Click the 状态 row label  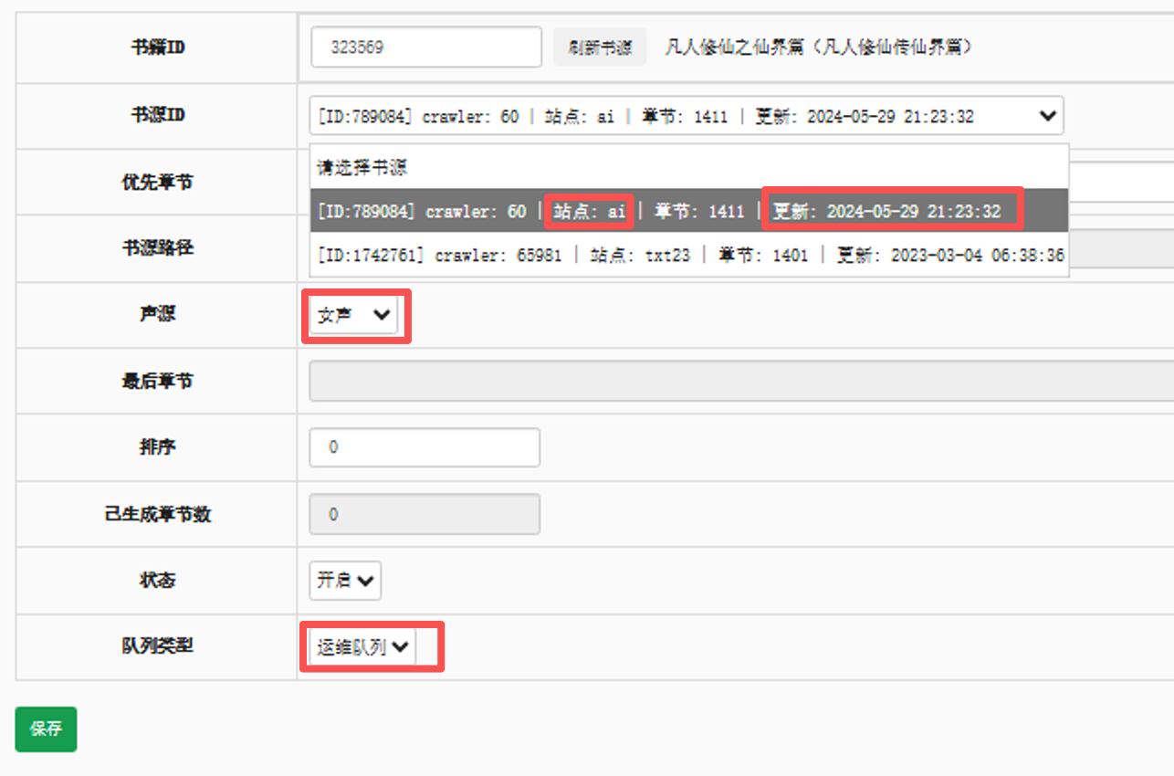click(x=157, y=580)
